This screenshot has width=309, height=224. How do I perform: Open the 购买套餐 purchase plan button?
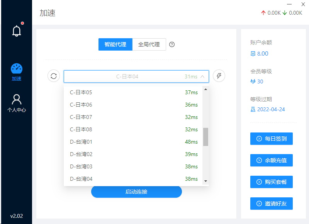[x=271, y=182]
